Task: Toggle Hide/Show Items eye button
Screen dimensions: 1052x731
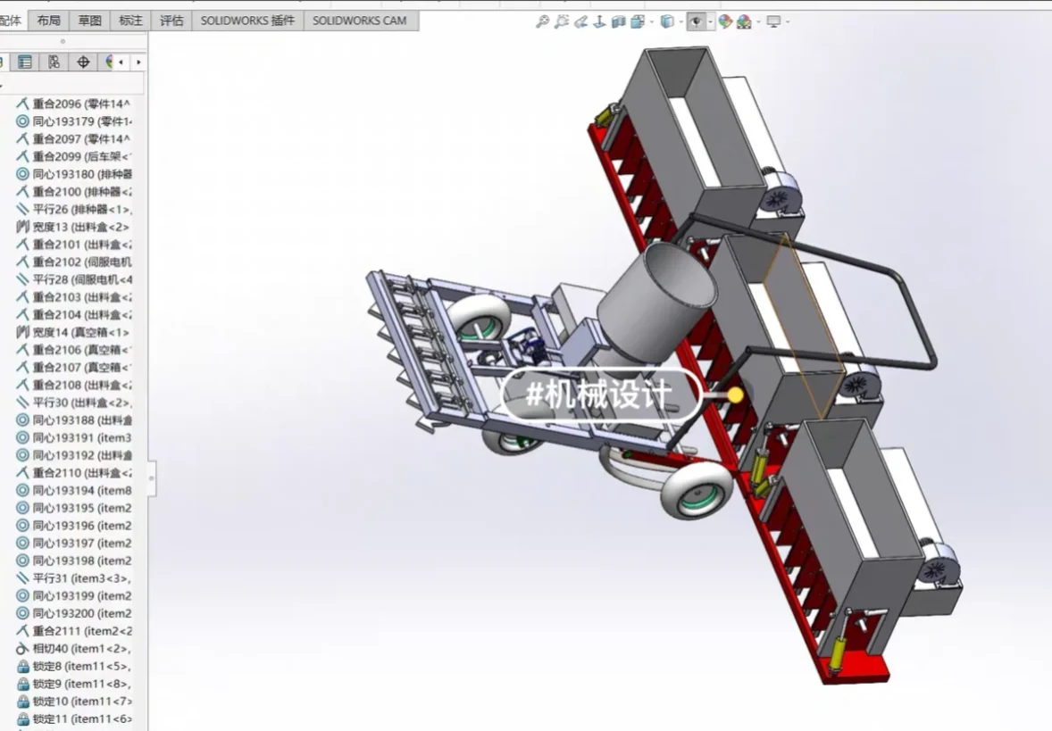Action: [697, 21]
